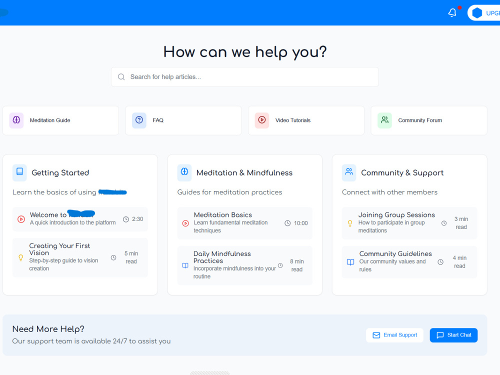Click the chat bubble icon in Start Chat

pos(440,335)
